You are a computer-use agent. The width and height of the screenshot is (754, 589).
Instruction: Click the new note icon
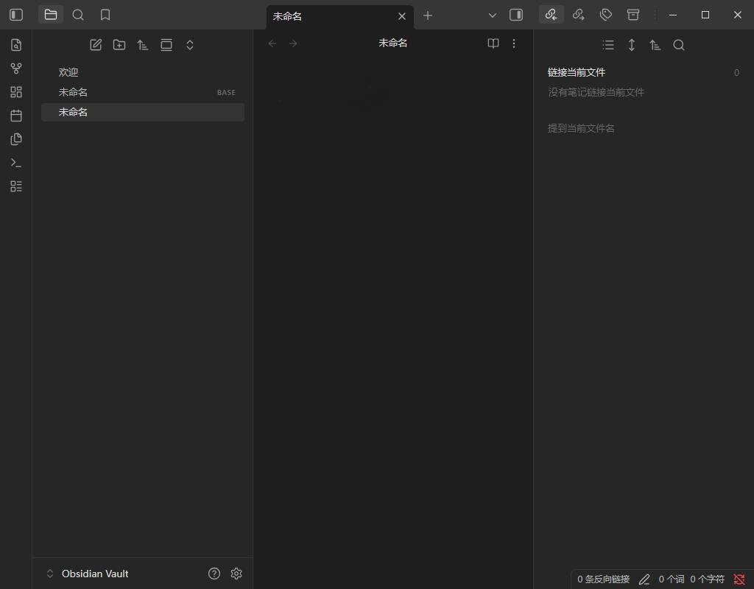[x=96, y=45]
